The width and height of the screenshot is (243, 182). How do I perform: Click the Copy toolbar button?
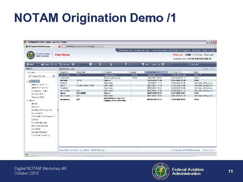tap(76, 64)
